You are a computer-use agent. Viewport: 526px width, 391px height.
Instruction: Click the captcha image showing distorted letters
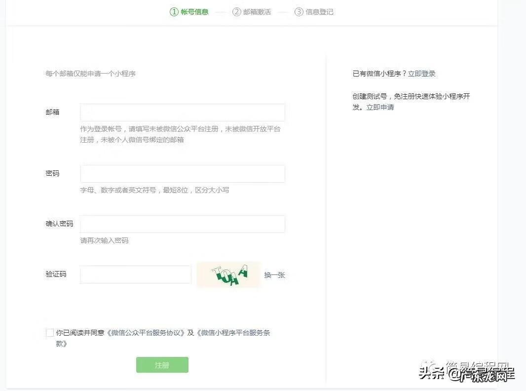tap(228, 274)
